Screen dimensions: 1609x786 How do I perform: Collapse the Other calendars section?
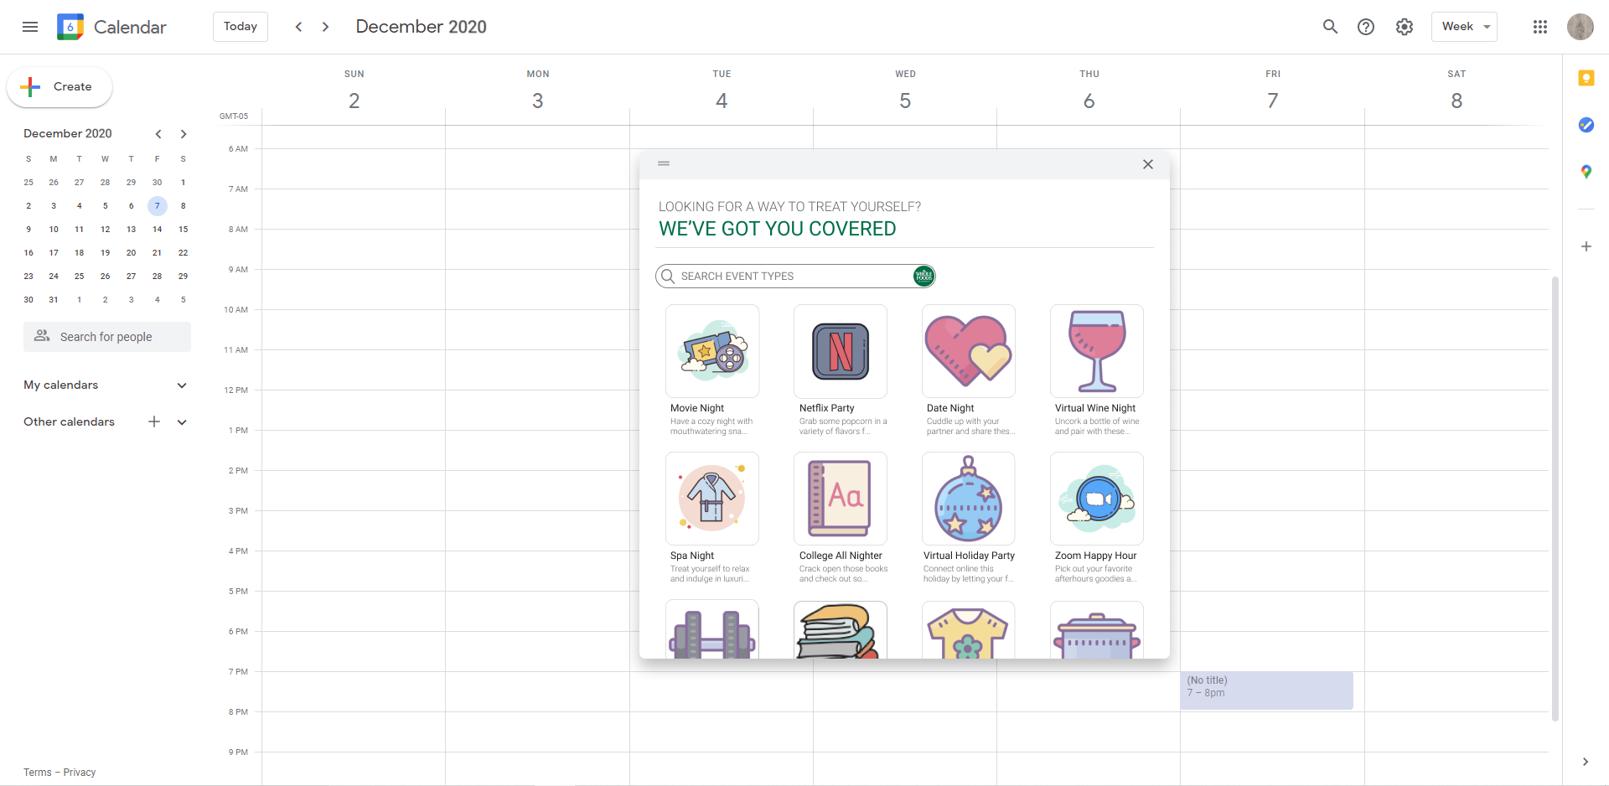coord(182,422)
